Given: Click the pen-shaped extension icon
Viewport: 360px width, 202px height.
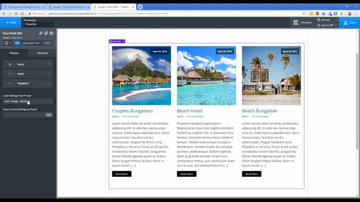Looking at the screenshot, I should 330,13.
